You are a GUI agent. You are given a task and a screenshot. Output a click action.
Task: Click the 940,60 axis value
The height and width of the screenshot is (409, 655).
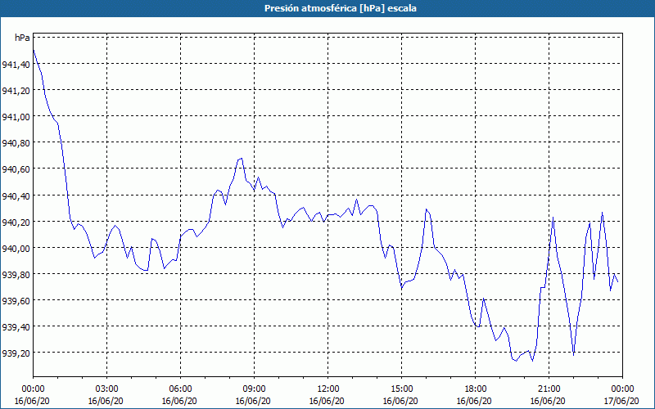tap(16, 169)
